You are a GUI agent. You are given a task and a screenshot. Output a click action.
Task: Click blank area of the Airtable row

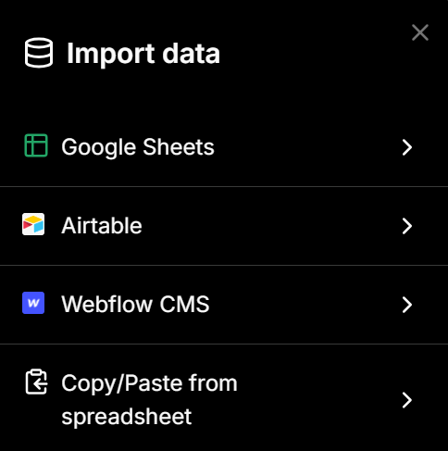(271, 226)
